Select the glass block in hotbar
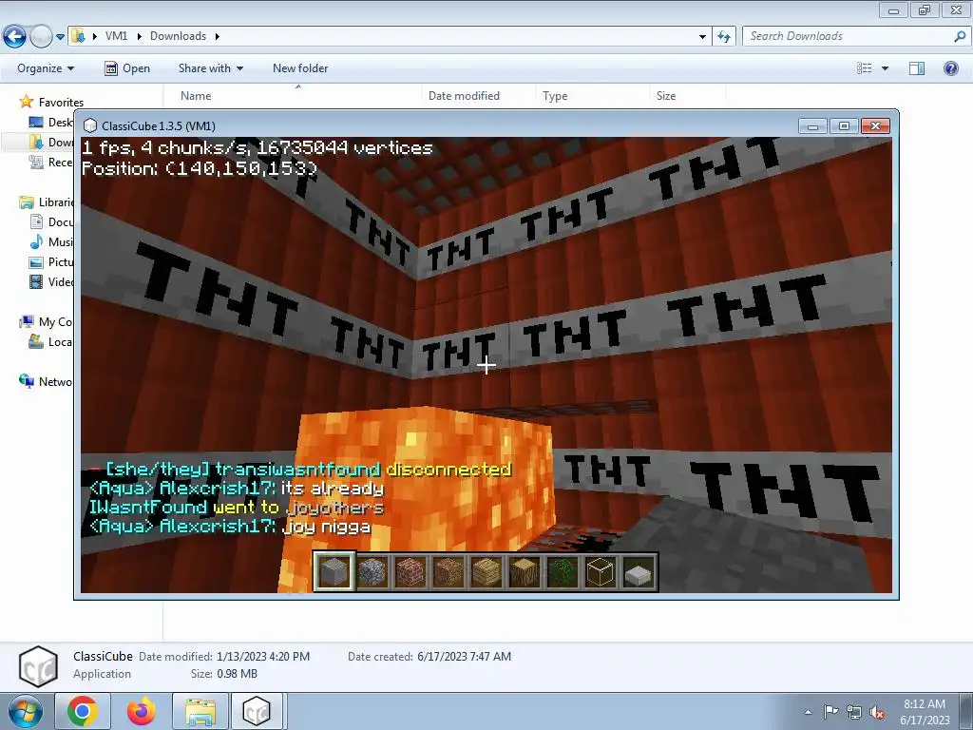Screen dimensions: 973x730 601,571
